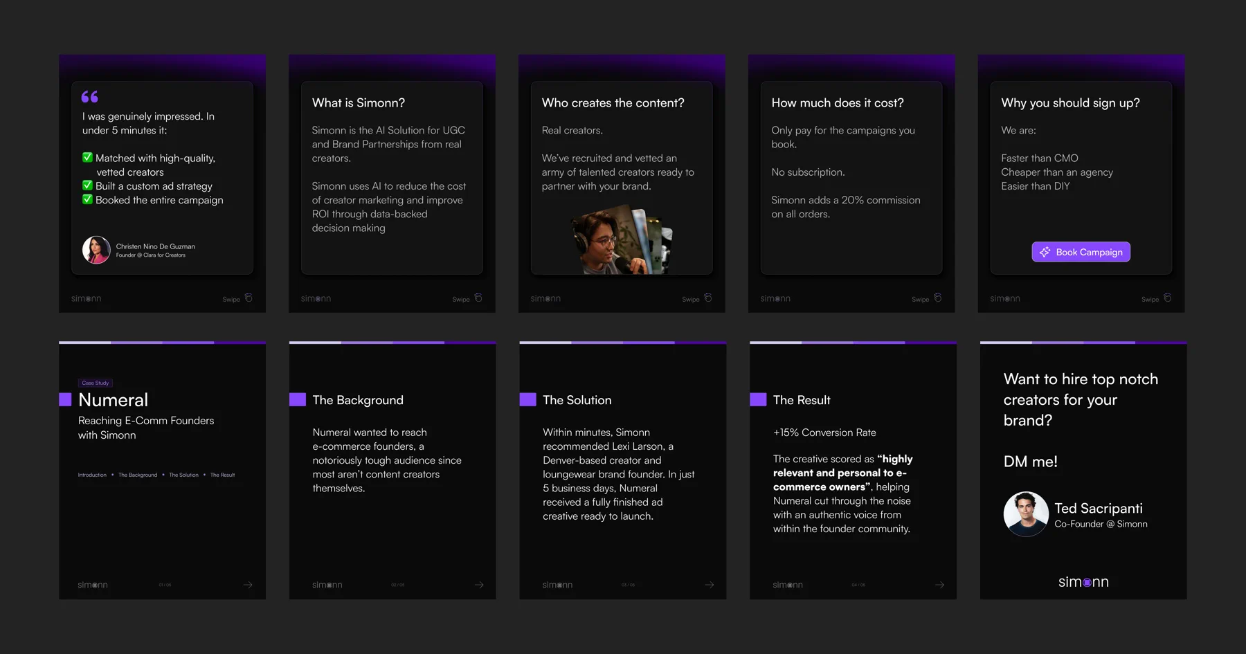Click the "02 / 05" page indicator
This screenshot has height=654, width=1246.
(x=398, y=585)
